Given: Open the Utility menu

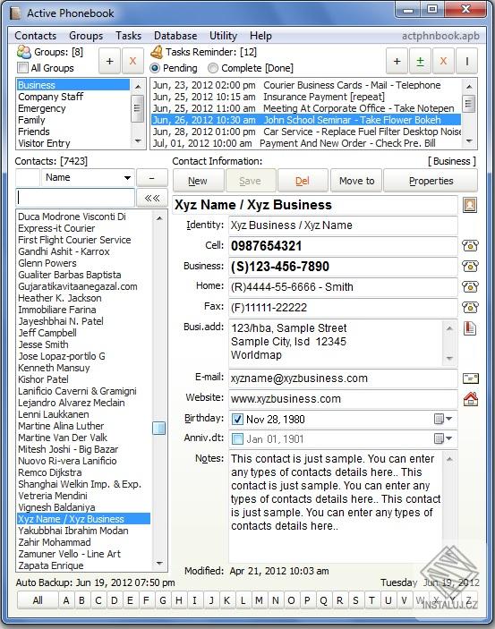Looking at the screenshot, I should (223, 36).
